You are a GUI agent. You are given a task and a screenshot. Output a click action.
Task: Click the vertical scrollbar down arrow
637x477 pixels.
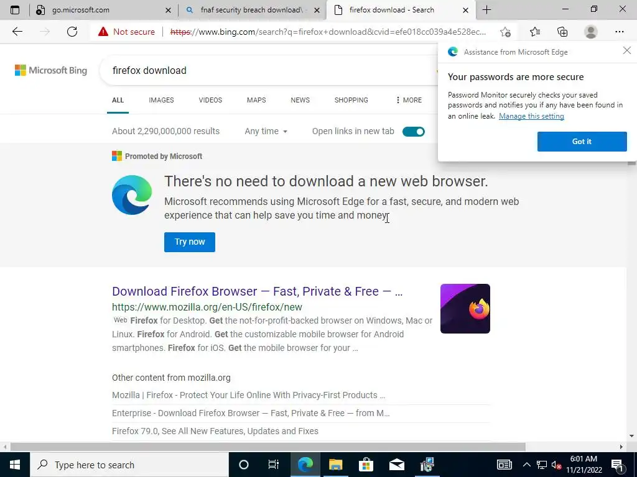(631, 436)
